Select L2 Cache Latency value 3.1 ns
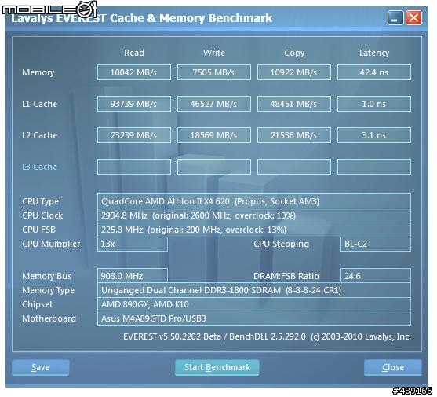 [x=374, y=135]
